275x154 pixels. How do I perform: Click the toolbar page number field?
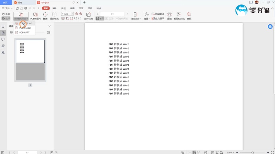[112, 14]
